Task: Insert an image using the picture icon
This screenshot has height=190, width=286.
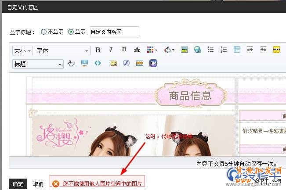Action: coord(185,50)
